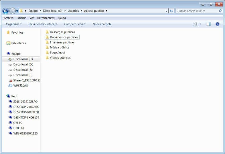Expand the arrow after Acceso público breadcrumb

(x=106, y=11)
